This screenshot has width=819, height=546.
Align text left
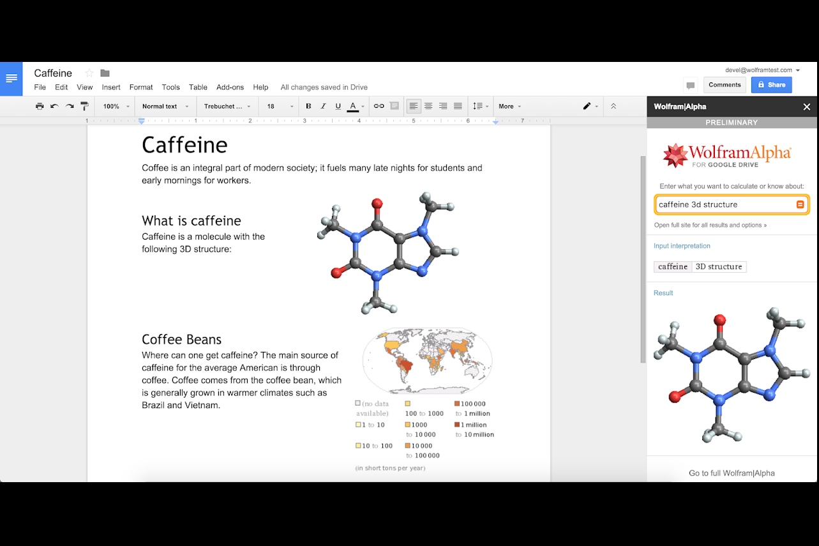point(414,106)
